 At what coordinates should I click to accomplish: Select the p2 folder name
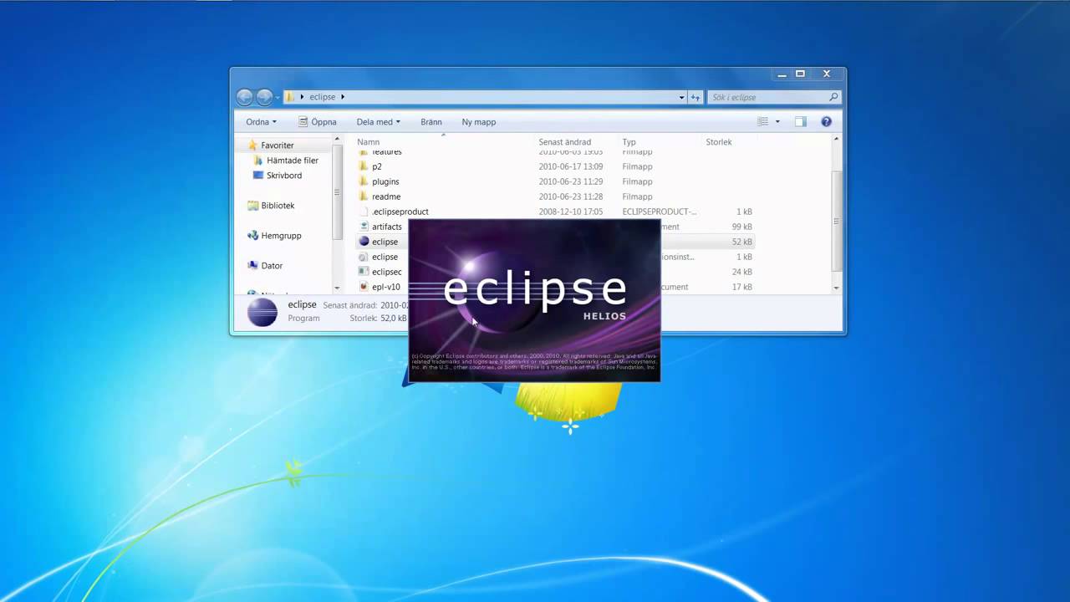[x=377, y=166]
